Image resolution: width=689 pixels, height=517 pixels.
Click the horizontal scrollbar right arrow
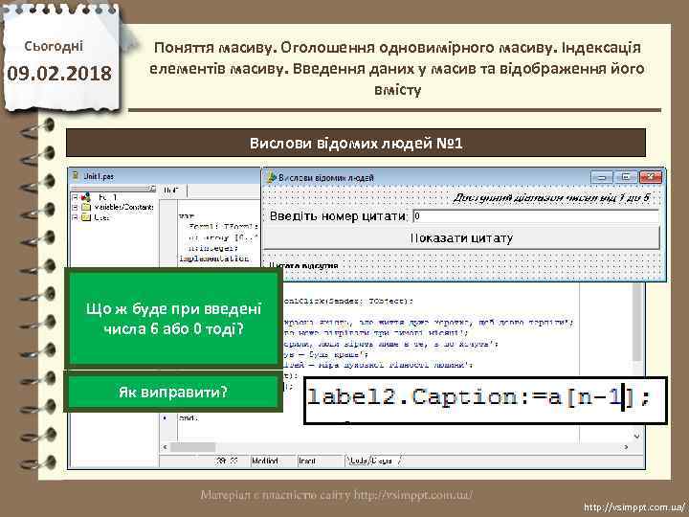click(x=626, y=447)
